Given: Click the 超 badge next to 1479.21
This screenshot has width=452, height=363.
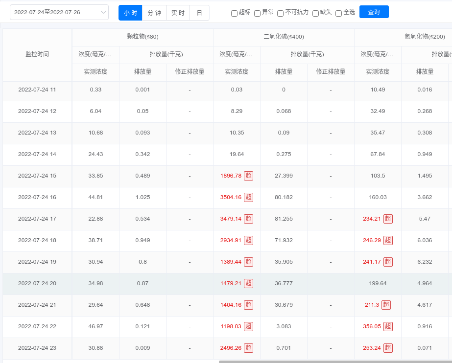Looking at the screenshot, I should point(248,283).
